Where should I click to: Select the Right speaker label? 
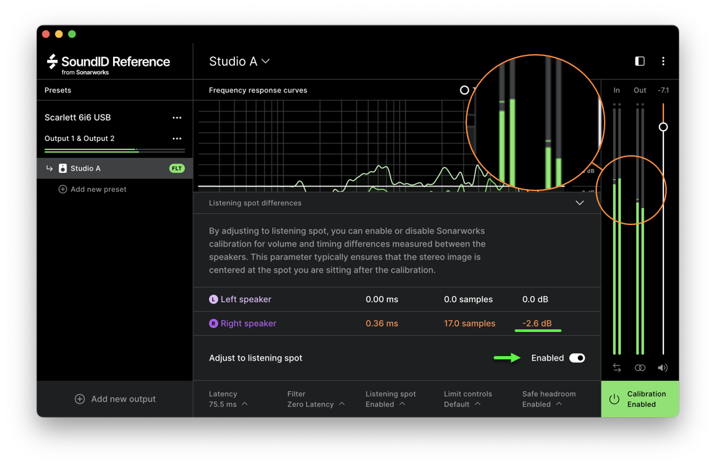point(248,323)
